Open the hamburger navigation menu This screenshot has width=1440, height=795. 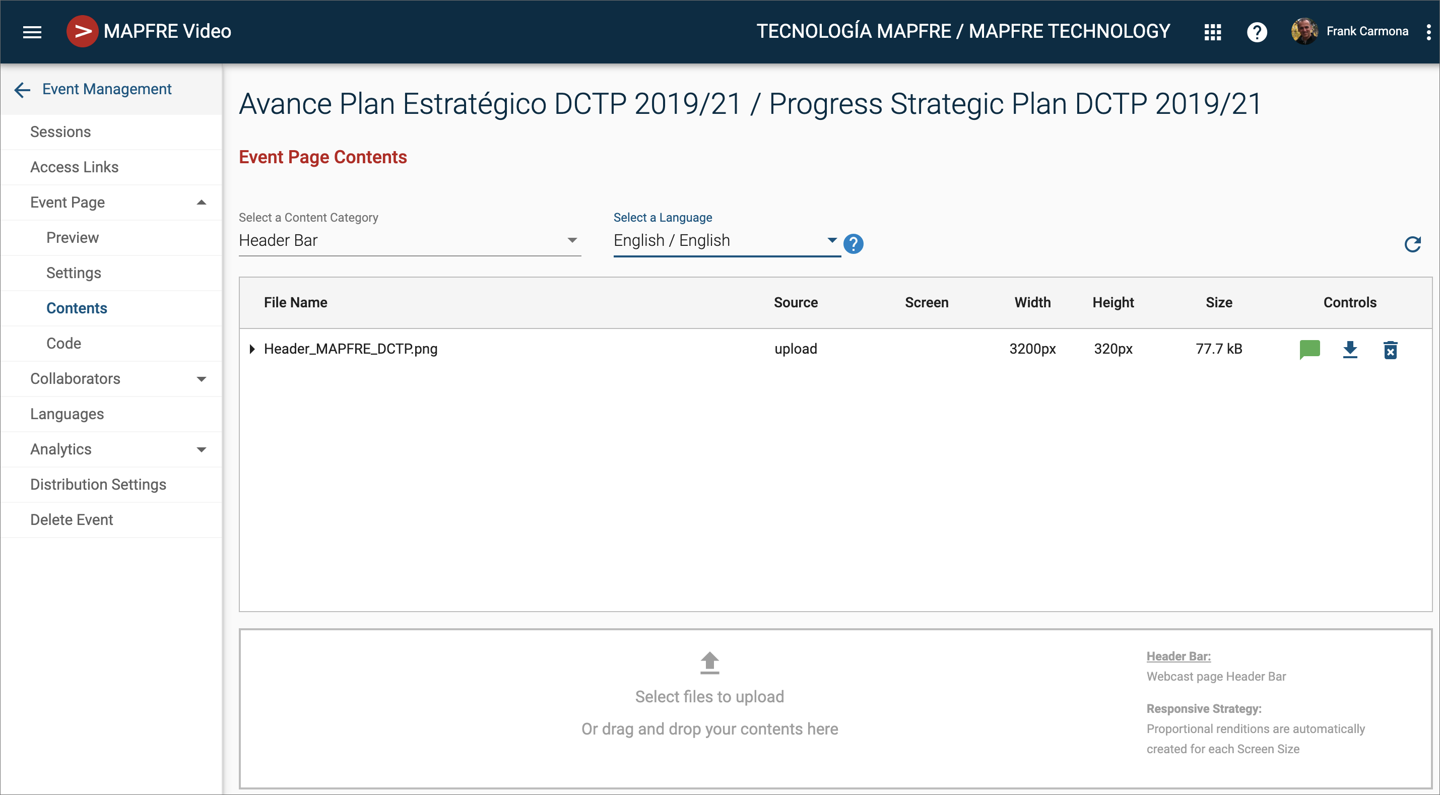(32, 32)
